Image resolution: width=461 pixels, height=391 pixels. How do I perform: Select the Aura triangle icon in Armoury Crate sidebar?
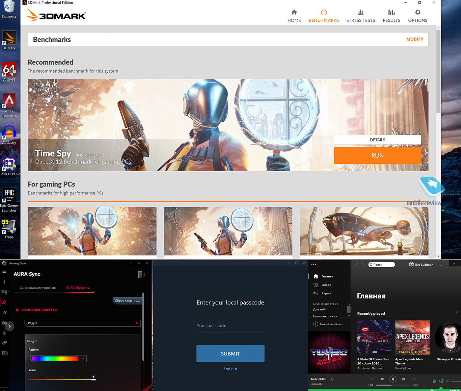coord(4,302)
